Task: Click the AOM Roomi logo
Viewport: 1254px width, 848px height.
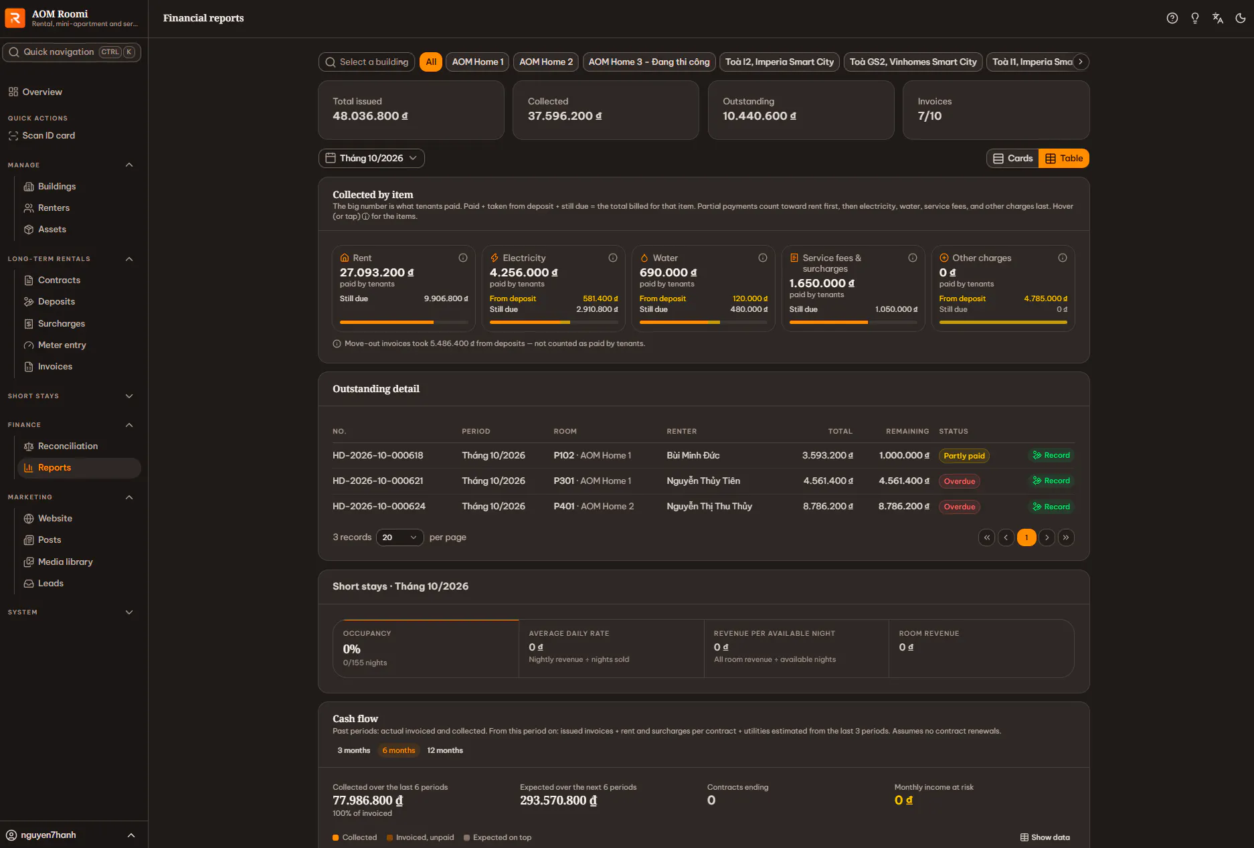Action: click(15, 18)
